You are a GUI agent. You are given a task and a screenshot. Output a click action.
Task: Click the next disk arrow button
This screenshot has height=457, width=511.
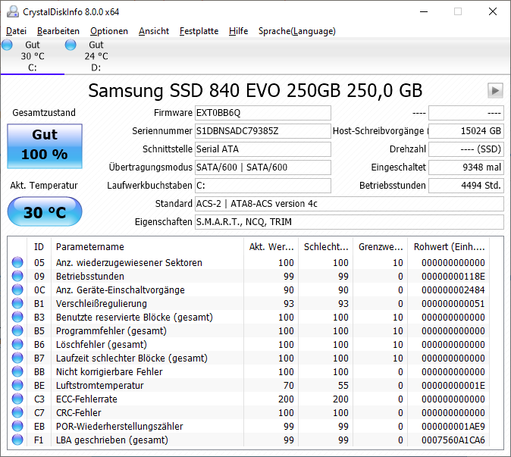tap(495, 90)
